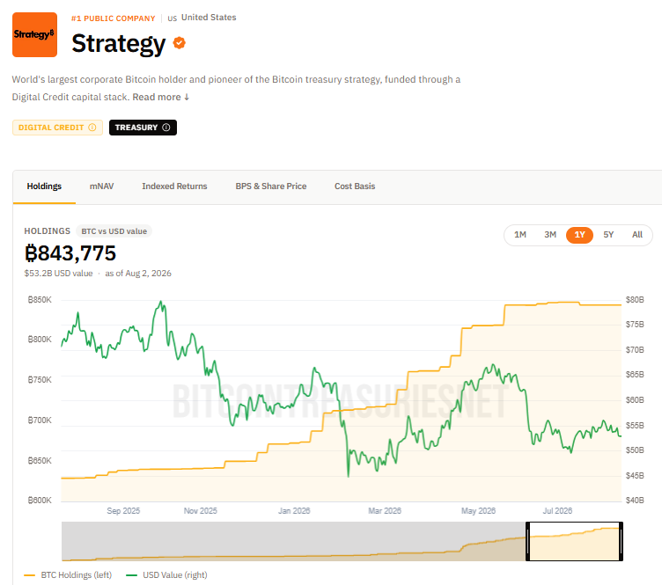662x585 pixels.
Task: Click the May 2026 axis label
Action: [x=478, y=511]
